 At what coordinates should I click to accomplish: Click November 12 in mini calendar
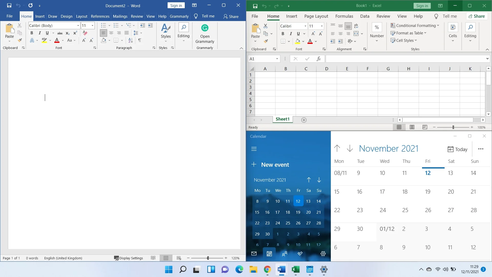tap(298, 201)
